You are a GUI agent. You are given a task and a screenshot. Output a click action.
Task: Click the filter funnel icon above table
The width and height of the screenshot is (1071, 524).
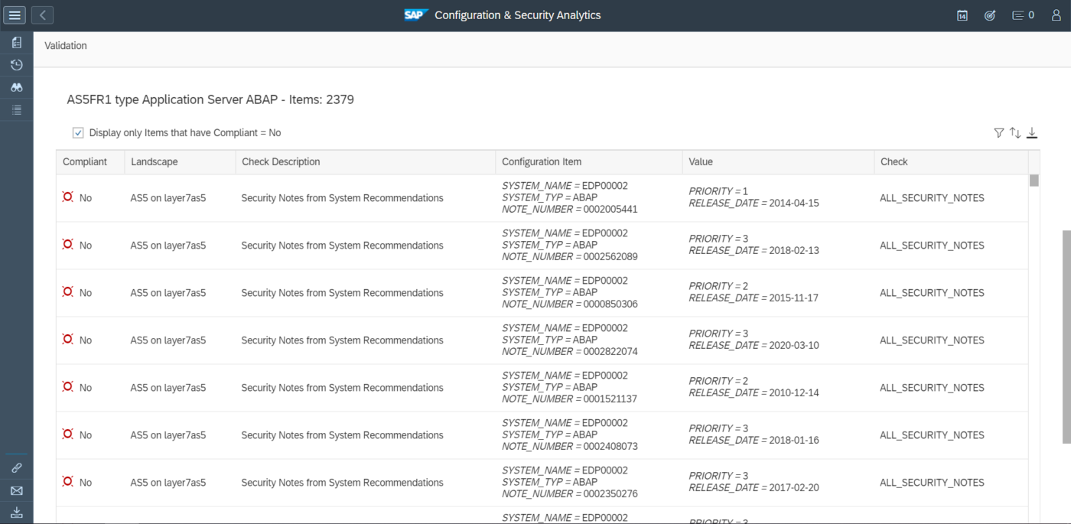click(x=998, y=133)
